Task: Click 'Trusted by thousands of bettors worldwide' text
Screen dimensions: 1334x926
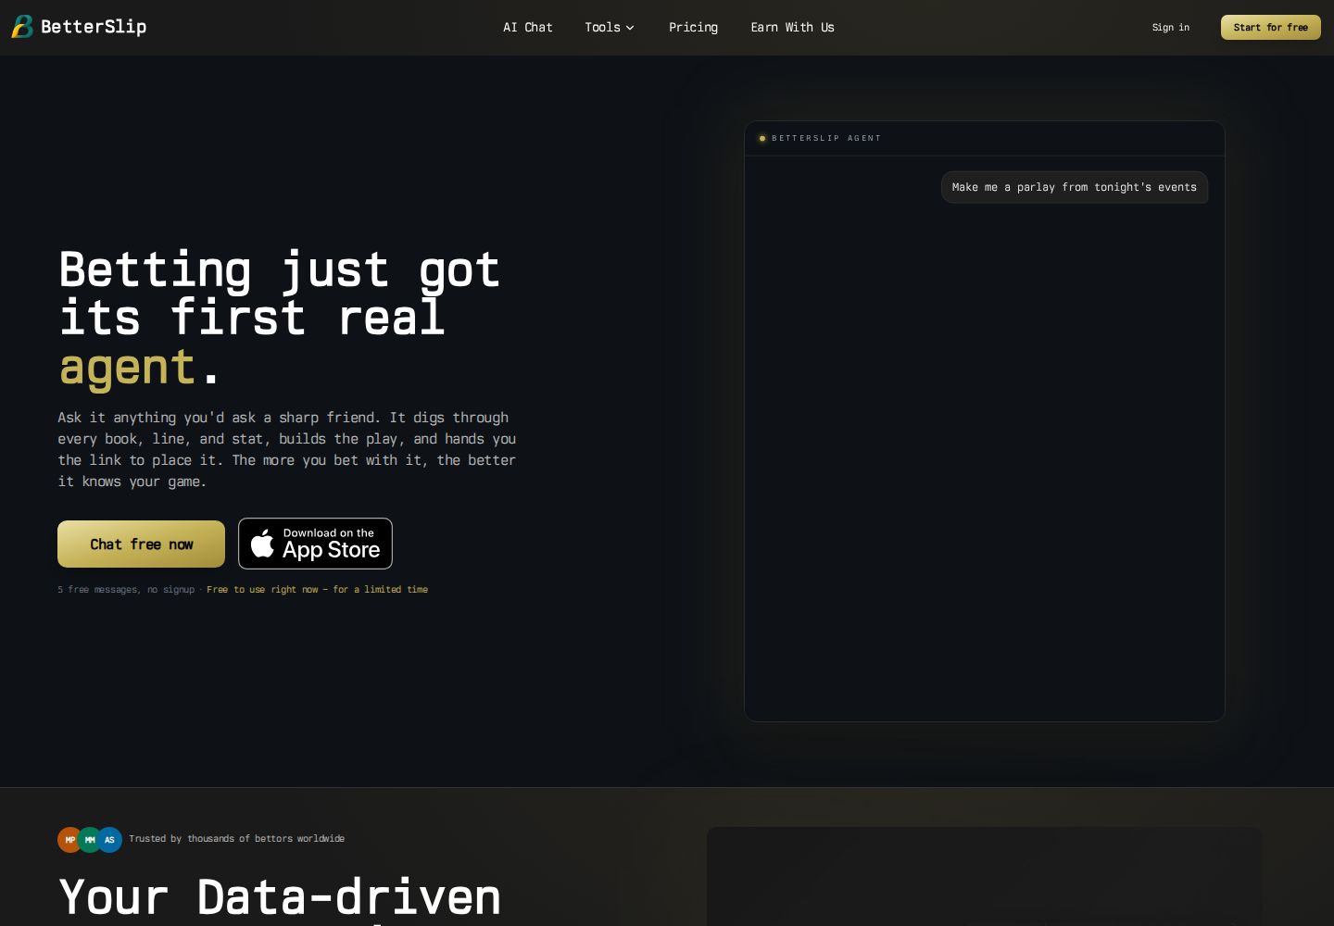Action: pos(236,839)
